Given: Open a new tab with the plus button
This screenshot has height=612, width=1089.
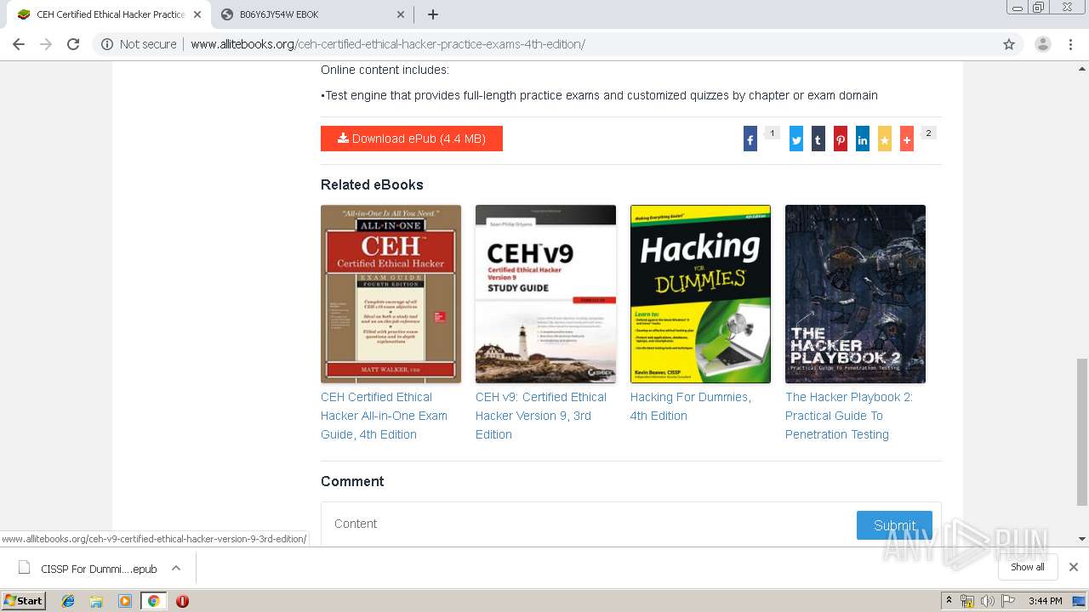Looking at the screenshot, I should (x=432, y=14).
